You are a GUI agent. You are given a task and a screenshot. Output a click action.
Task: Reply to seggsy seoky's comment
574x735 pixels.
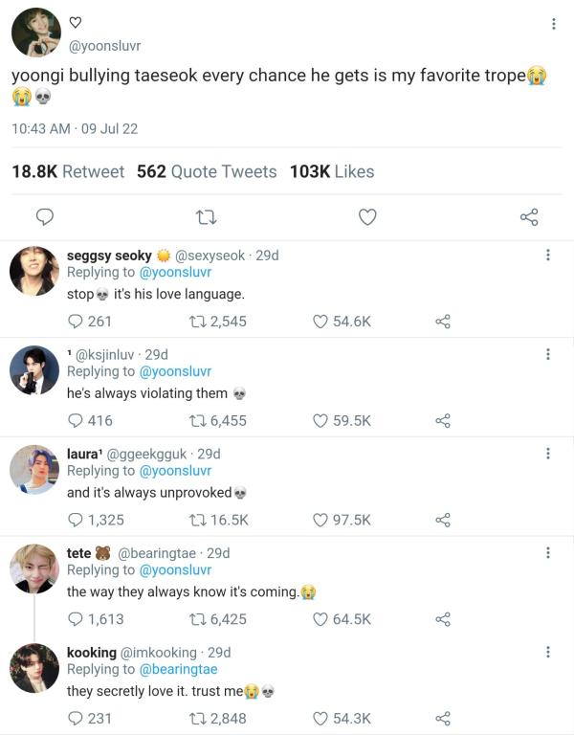click(x=77, y=322)
